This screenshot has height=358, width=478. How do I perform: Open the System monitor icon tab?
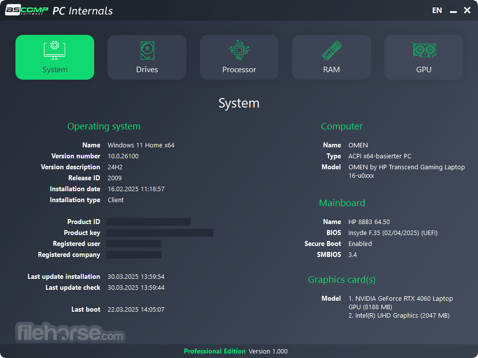coord(54,50)
